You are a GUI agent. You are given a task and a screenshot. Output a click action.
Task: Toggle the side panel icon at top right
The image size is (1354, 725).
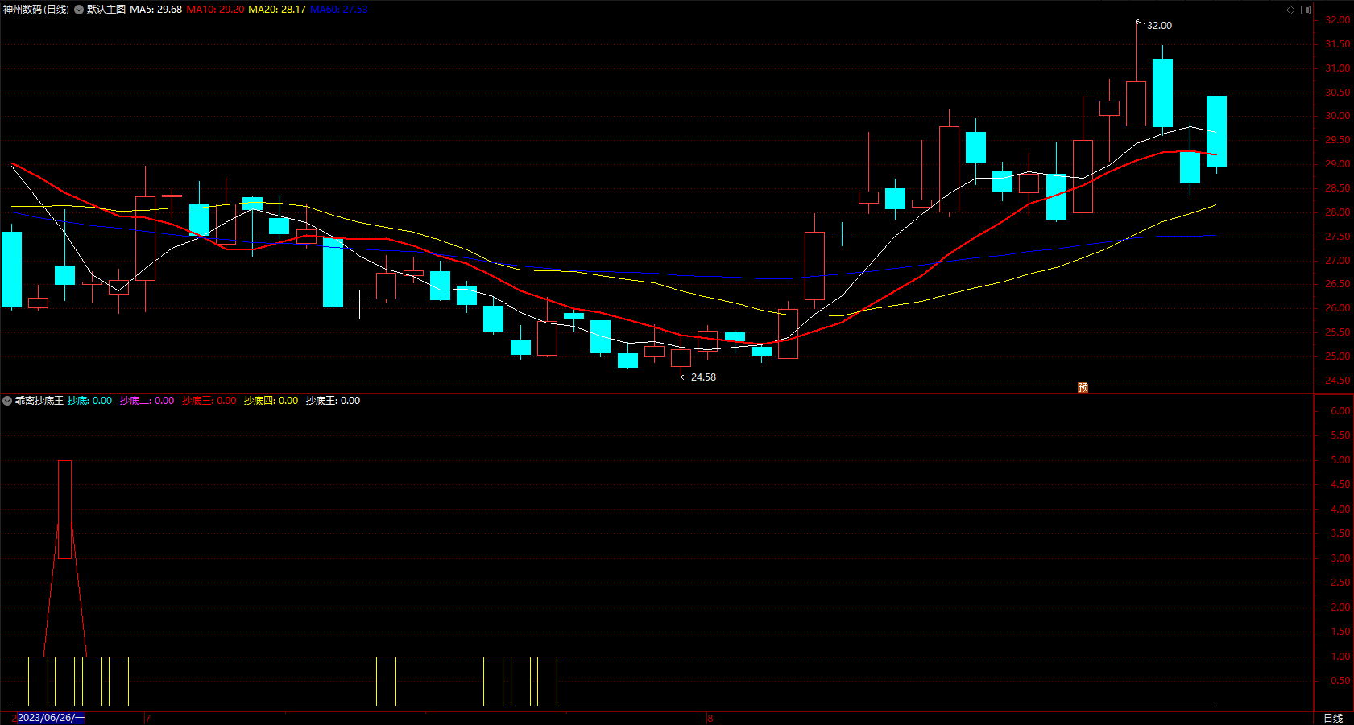(1306, 10)
